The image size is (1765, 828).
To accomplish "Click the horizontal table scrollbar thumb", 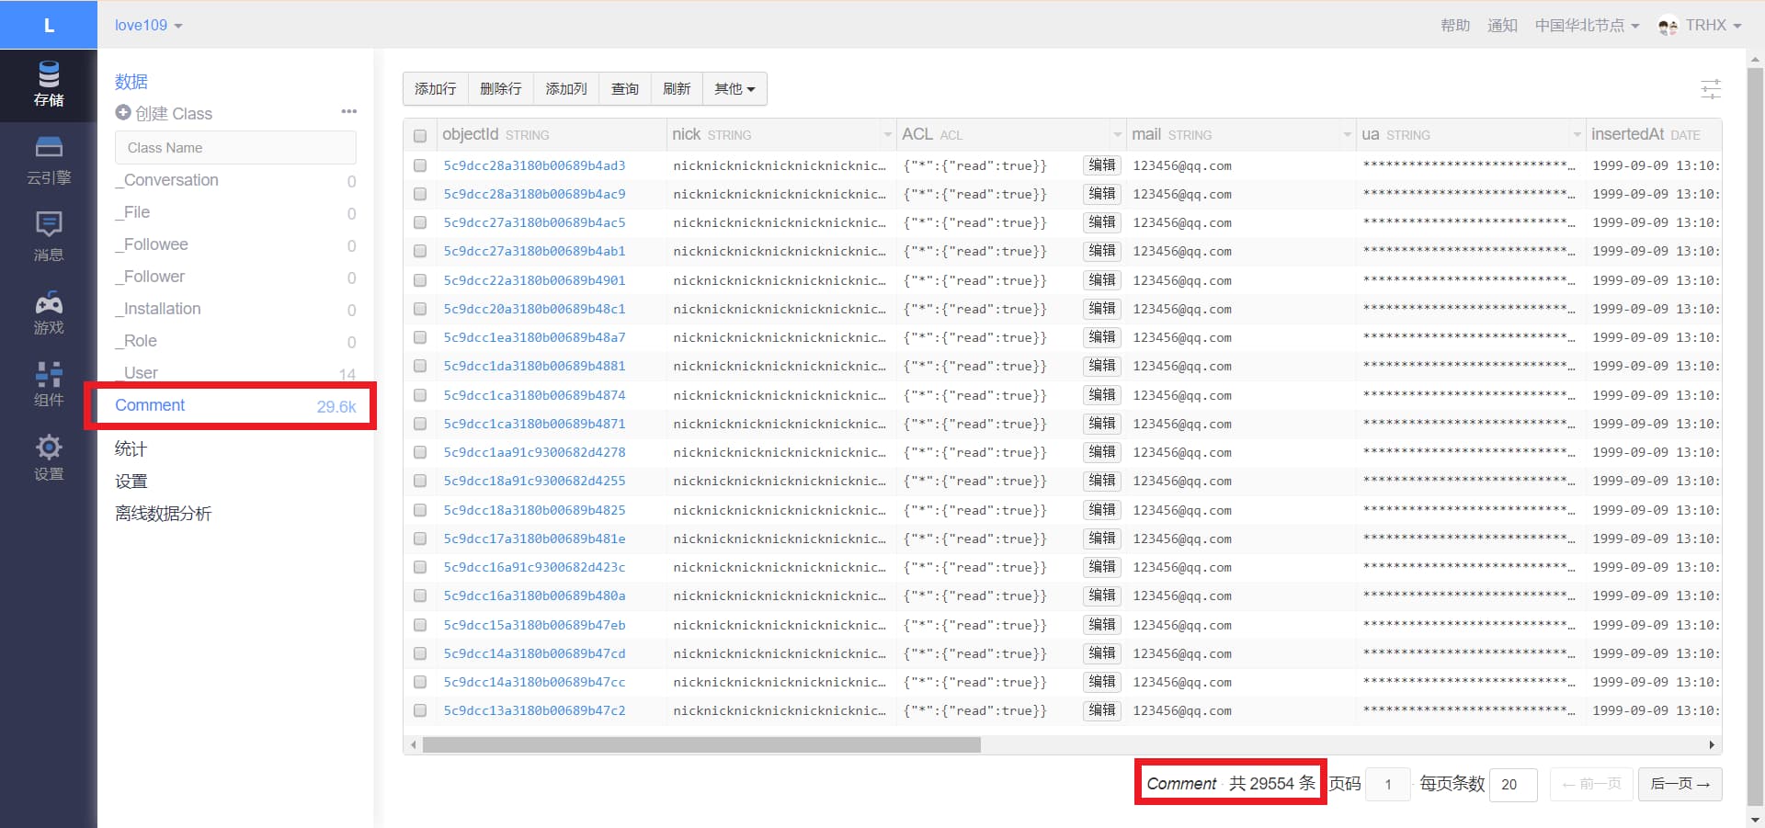I will tap(701, 745).
